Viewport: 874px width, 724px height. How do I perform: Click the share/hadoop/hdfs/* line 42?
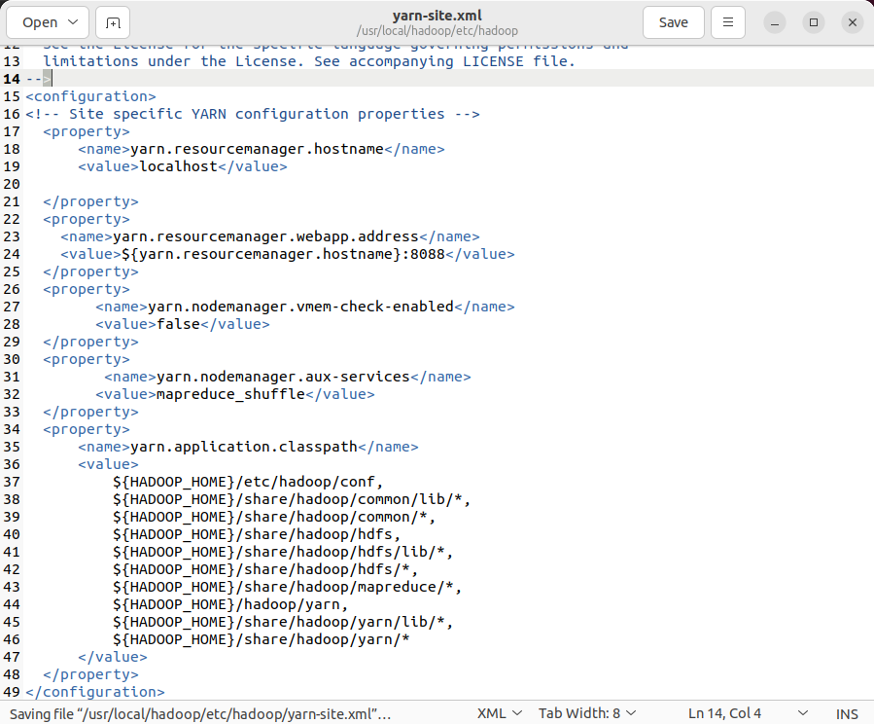coord(265,569)
